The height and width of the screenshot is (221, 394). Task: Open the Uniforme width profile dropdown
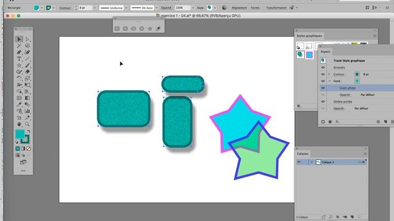pos(126,8)
